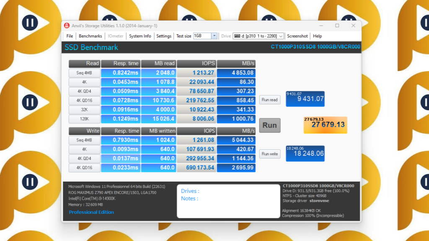Image resolution: width=429 pixels, height=241 pixels.
Task: Click the Memory : 32 609 MB line
Action: (x=85, y=205)
